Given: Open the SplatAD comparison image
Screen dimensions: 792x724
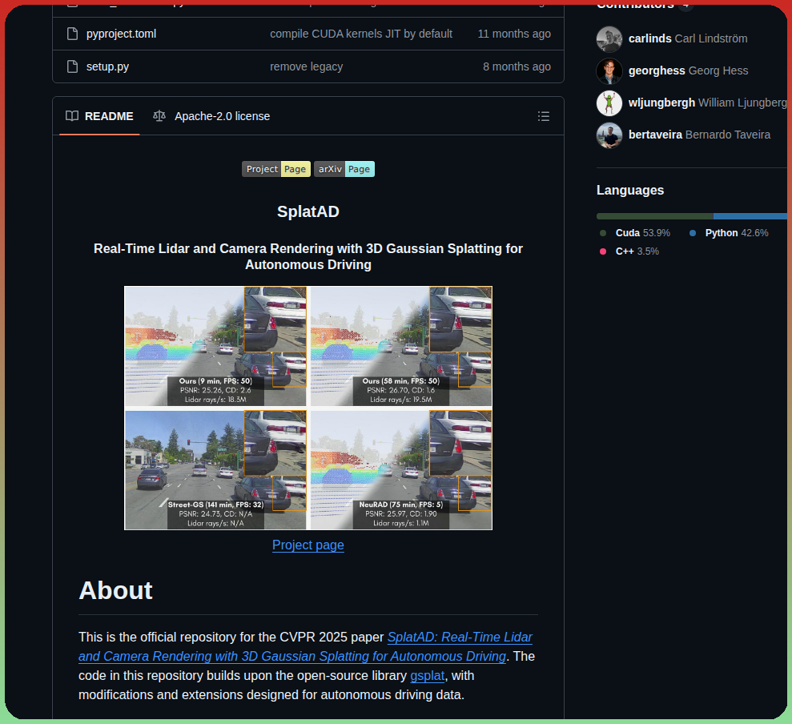Looking at the screenshot, I should click(x=308, y=408).
